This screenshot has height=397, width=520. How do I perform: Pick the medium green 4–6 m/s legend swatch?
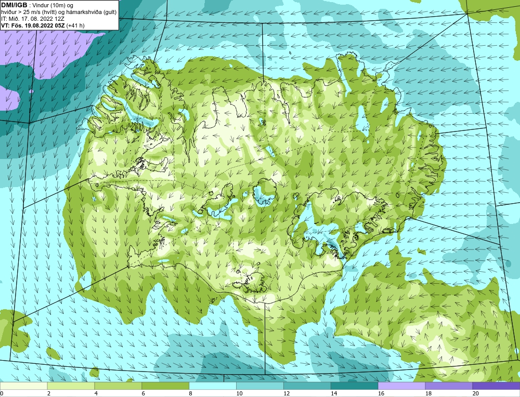point(118,386)
